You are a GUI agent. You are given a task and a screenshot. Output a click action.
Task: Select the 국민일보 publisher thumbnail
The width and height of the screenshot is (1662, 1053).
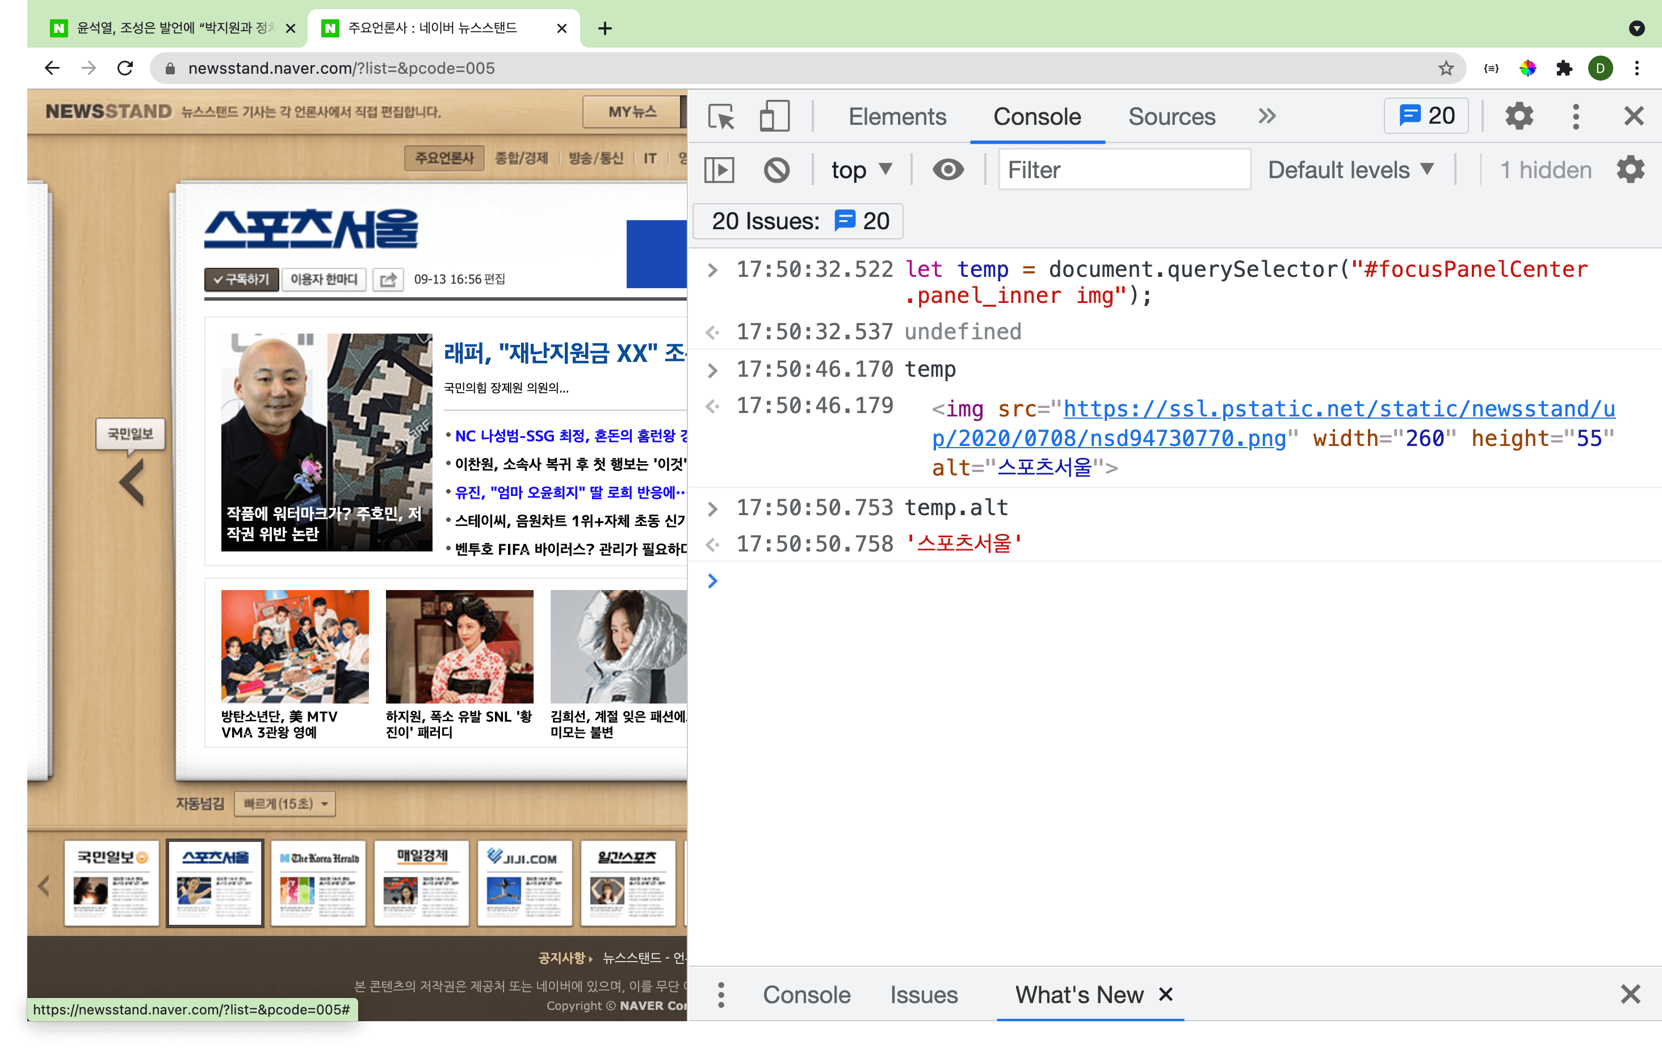(x=111, y=883)
